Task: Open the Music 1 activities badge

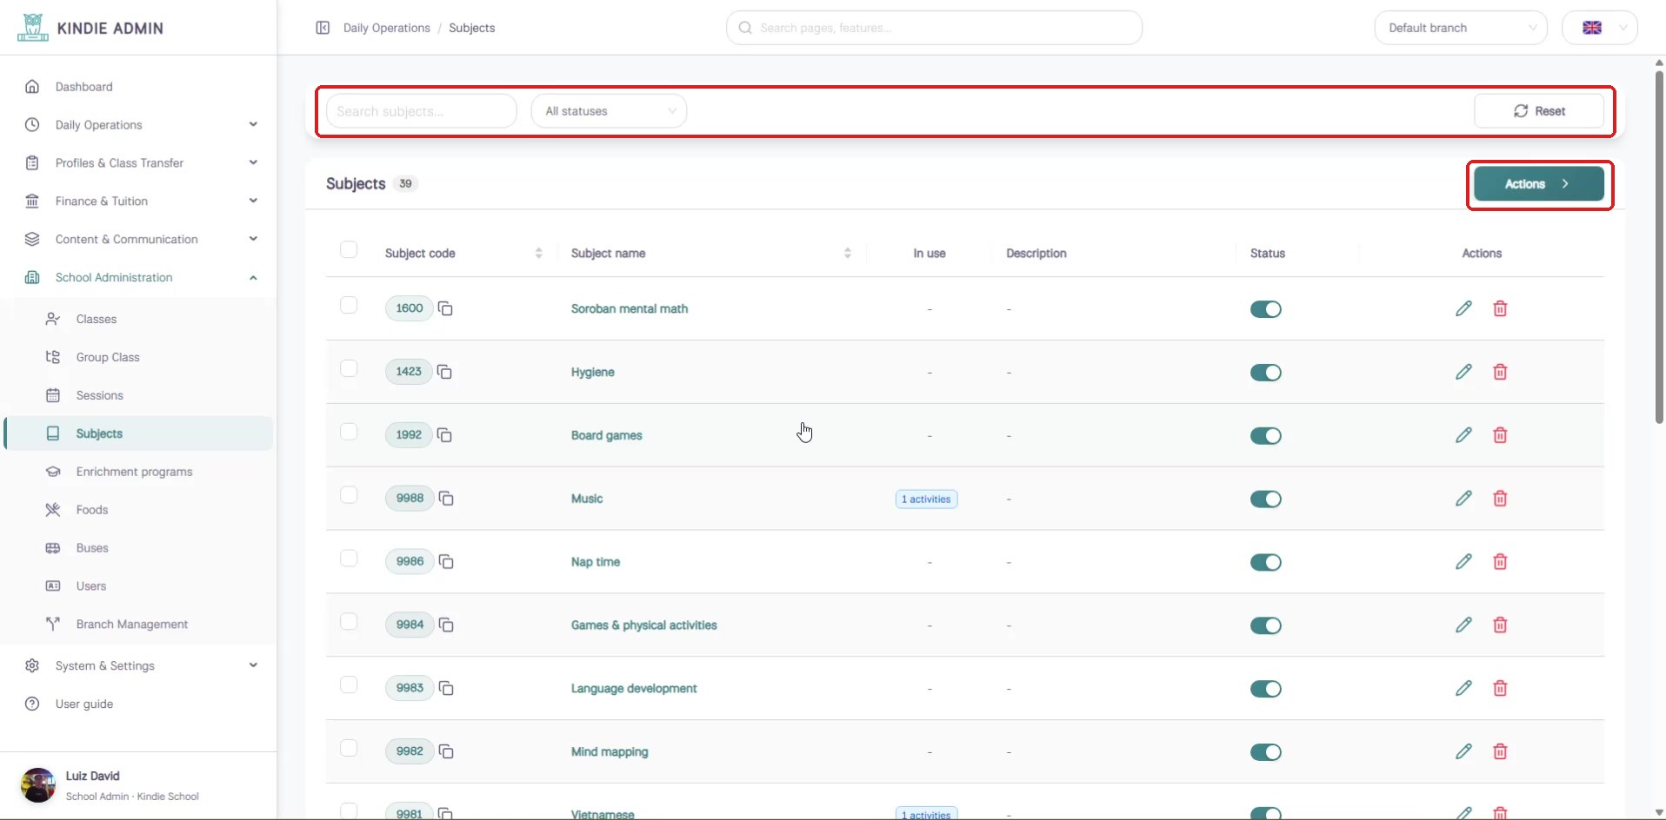Action: pyautogui.click(x=927, y=499)
